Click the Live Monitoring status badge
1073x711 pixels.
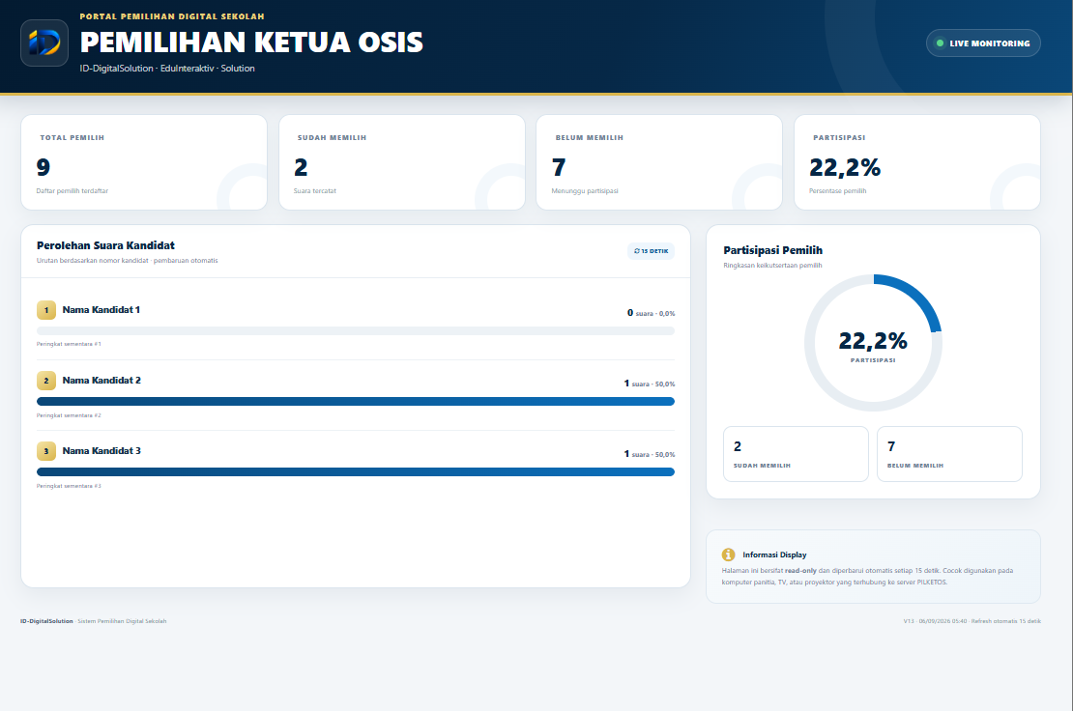tap(983, 43)
